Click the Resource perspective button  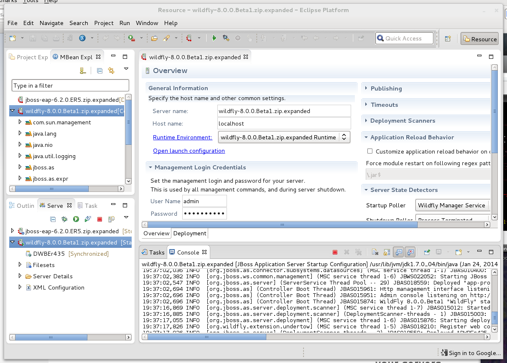tap(479, 39)
